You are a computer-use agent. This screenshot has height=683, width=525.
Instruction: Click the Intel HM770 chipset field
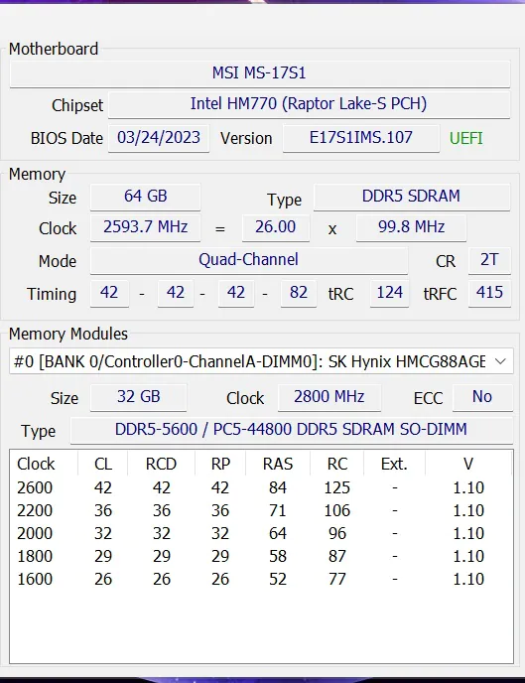[309, 104]
